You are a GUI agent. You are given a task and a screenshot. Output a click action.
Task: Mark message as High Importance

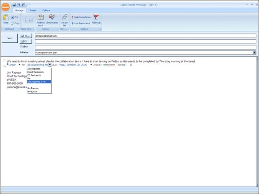click(81, 17)
